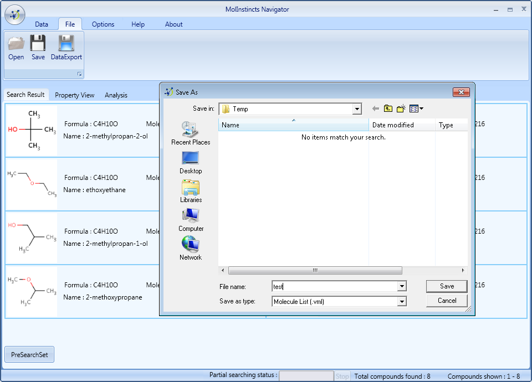Minimize the MolInstincts Navigator window
Screen dimensions: 532x382
point(496,10)
